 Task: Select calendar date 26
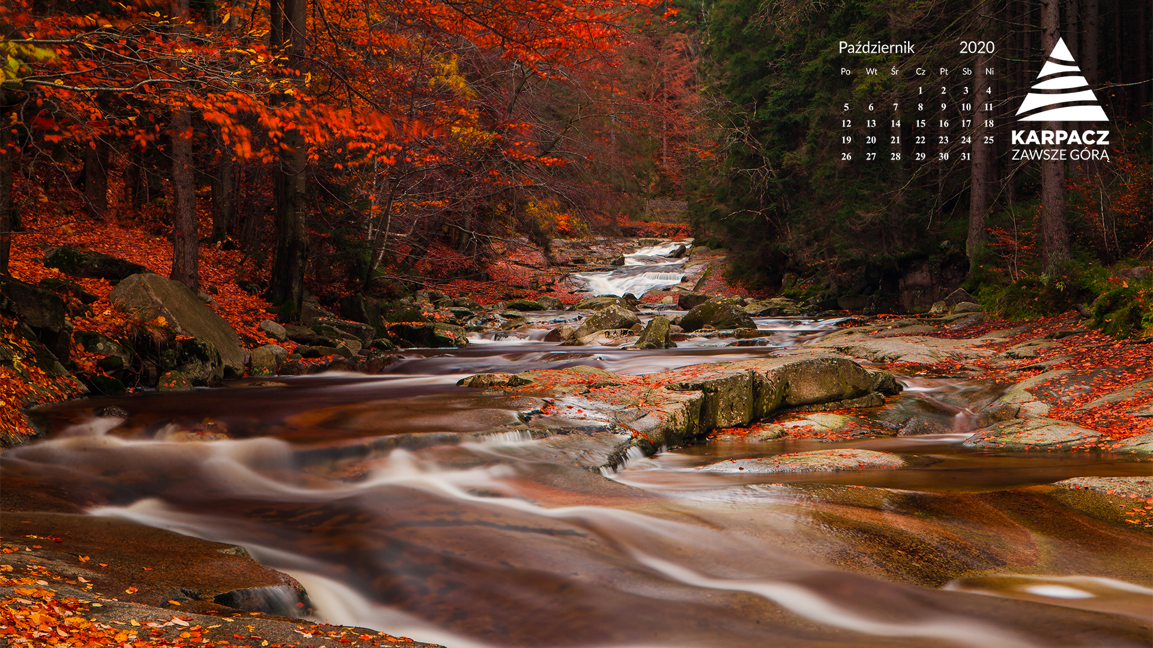pyautogui.click(x=846, y=157)
